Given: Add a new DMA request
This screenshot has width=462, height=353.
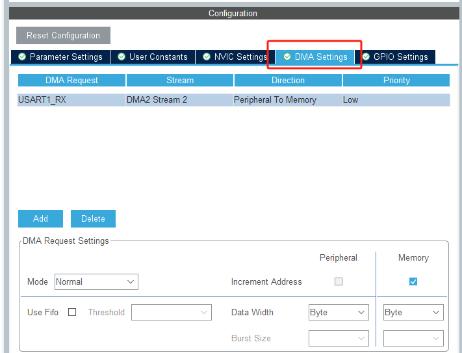Looking at the screenshot, I should coord(40,218).
